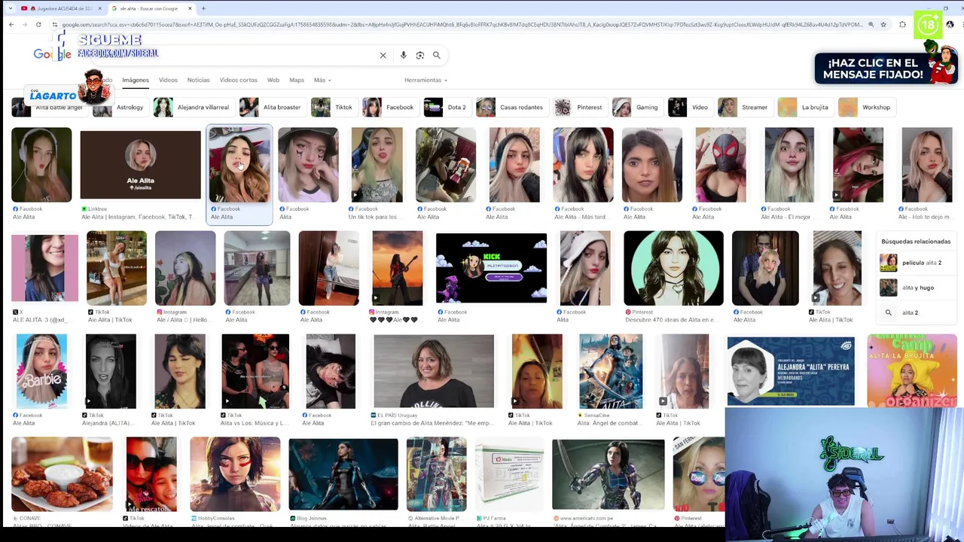Filter by Casas rodantes chip
Screen dimensions: 964x542
pyautogui.click(x=511, y=107)
